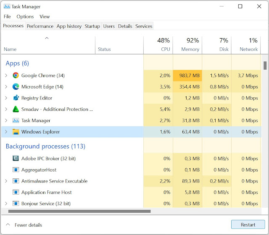
Task: Sort by the 1% Network column header
Action: click(246, 45)
